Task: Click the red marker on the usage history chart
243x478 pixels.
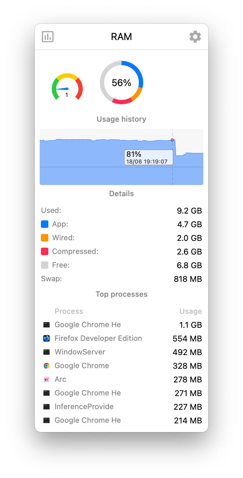Action: (172, 140)
